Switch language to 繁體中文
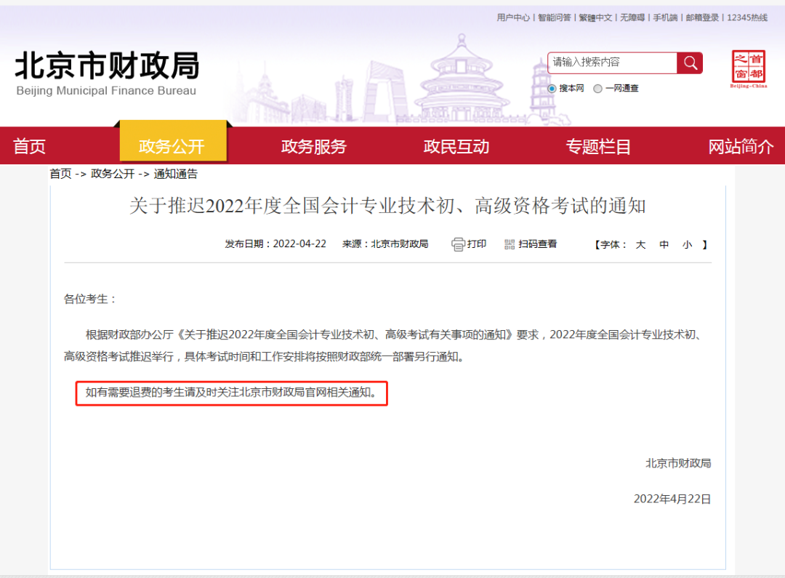This screenshot has height=578, width=785. pos(597,17)
